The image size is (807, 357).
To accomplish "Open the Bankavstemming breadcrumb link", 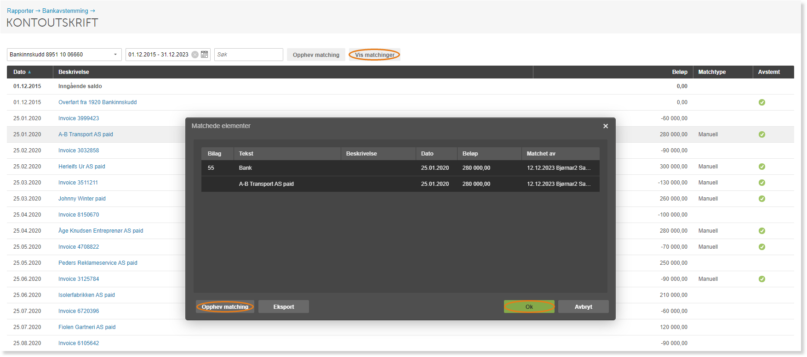I will tap(65, 11).
